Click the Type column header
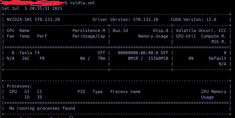The width and height of the screenshot is (235, 118). click(x=98, y=92)
